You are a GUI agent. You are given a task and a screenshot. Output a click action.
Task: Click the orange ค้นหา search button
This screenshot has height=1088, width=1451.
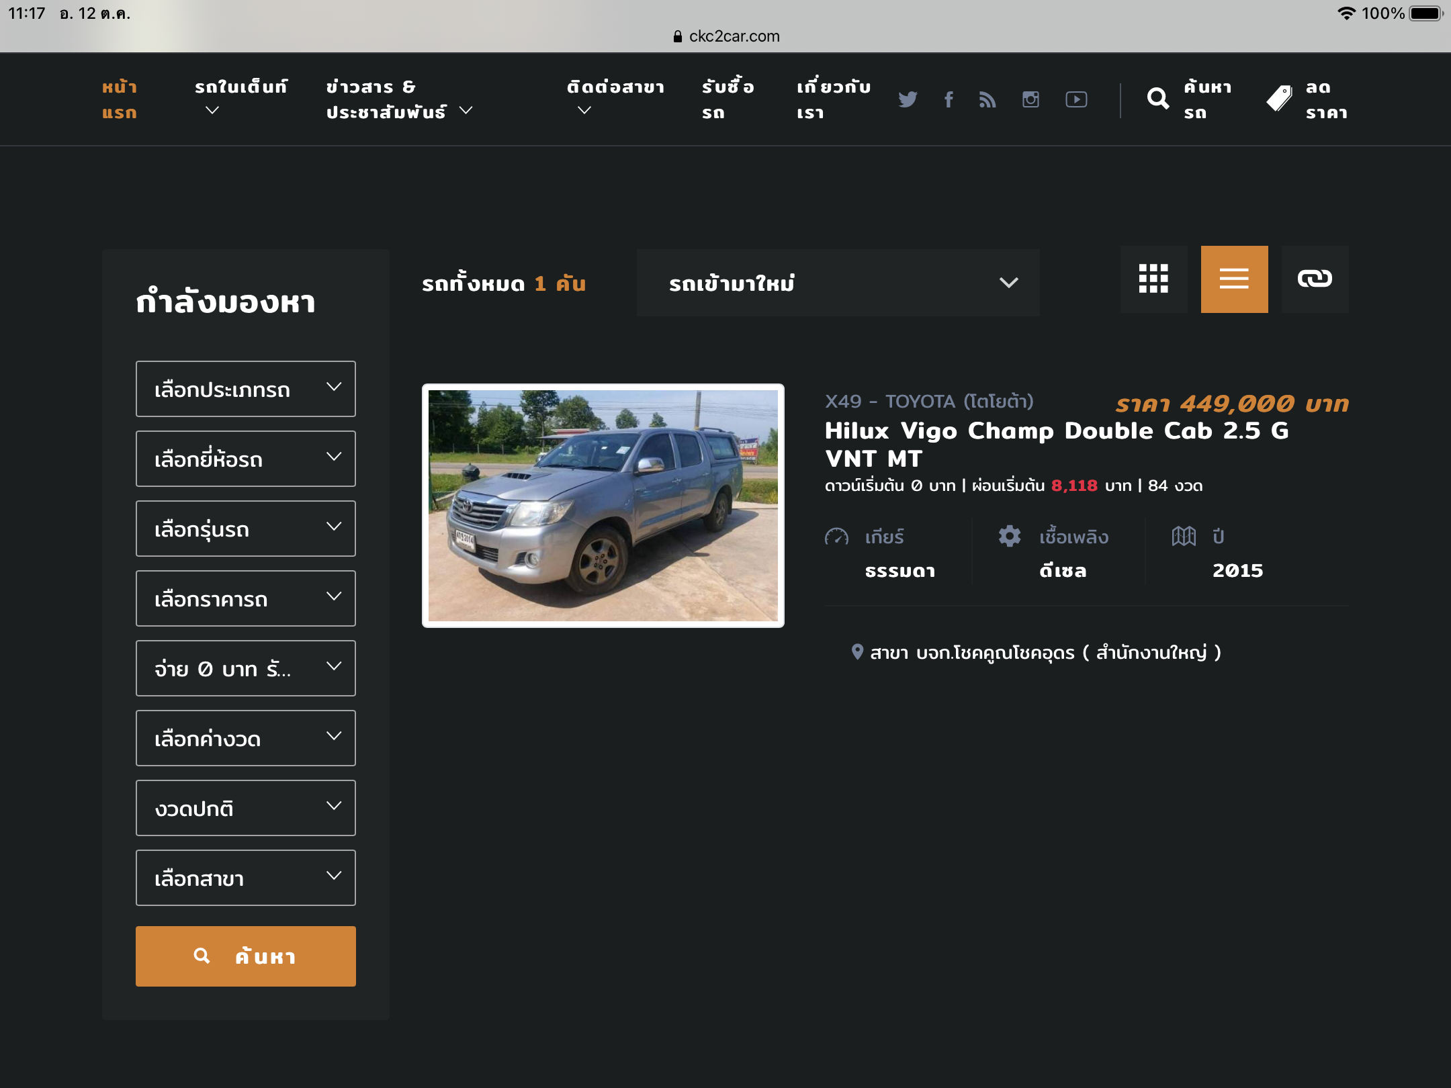(245, 956)
